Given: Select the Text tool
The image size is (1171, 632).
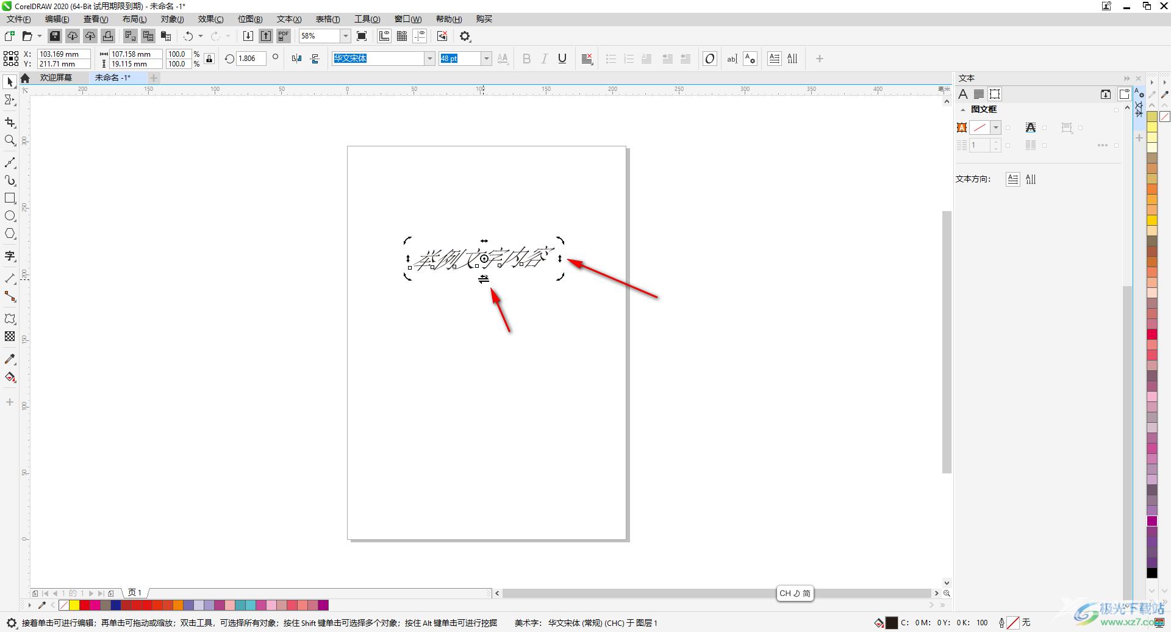Looking at the screenshot, I should coord(10,256).
